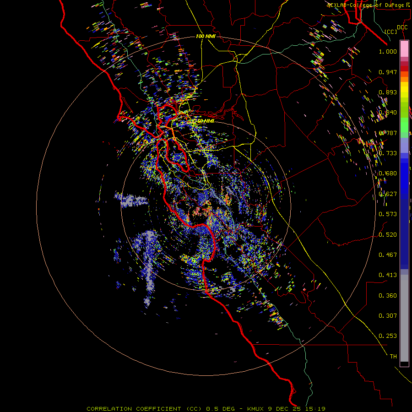The width and height of the screenshot is (412, 412).
Task: Select the 0.360 scale value
Action: click(x=388, y=296)
